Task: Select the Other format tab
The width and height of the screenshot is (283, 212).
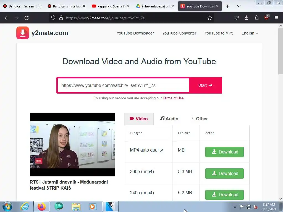Action: click(199, 119)
